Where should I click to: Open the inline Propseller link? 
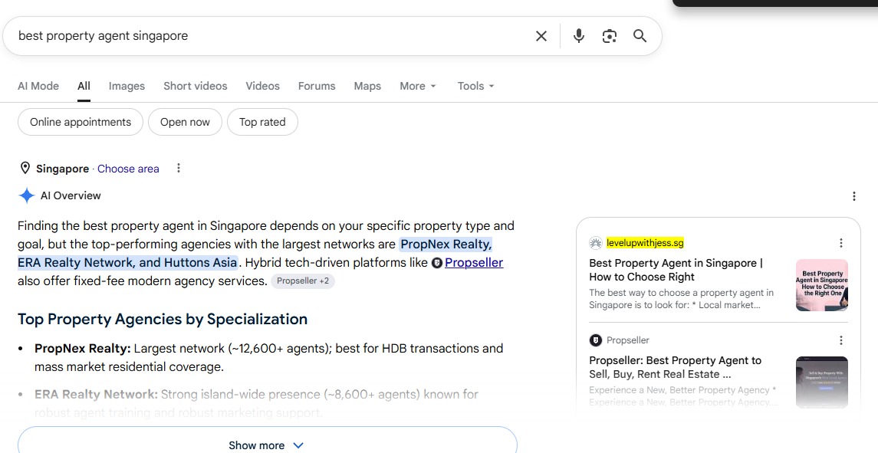pyautogui.click(x=474, y=263)
